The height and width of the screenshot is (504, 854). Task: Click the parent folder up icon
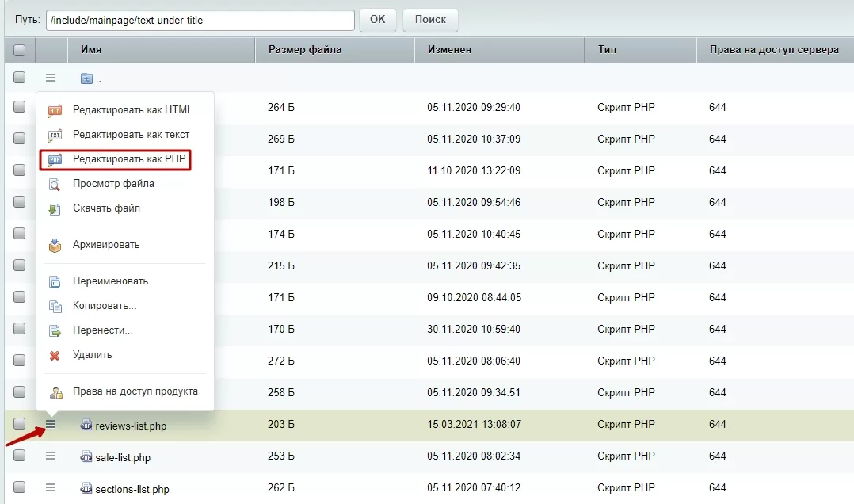click(x=86, y=78)
